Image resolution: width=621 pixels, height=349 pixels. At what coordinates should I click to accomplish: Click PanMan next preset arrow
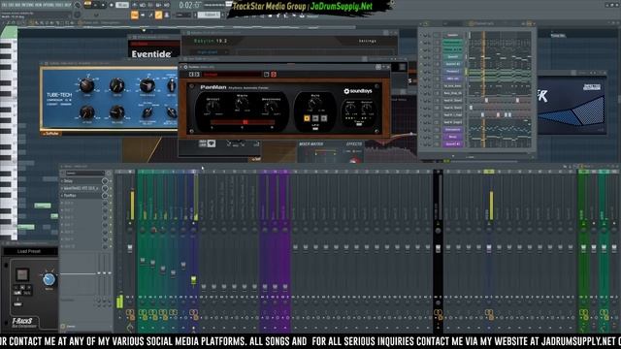(197, 74)
